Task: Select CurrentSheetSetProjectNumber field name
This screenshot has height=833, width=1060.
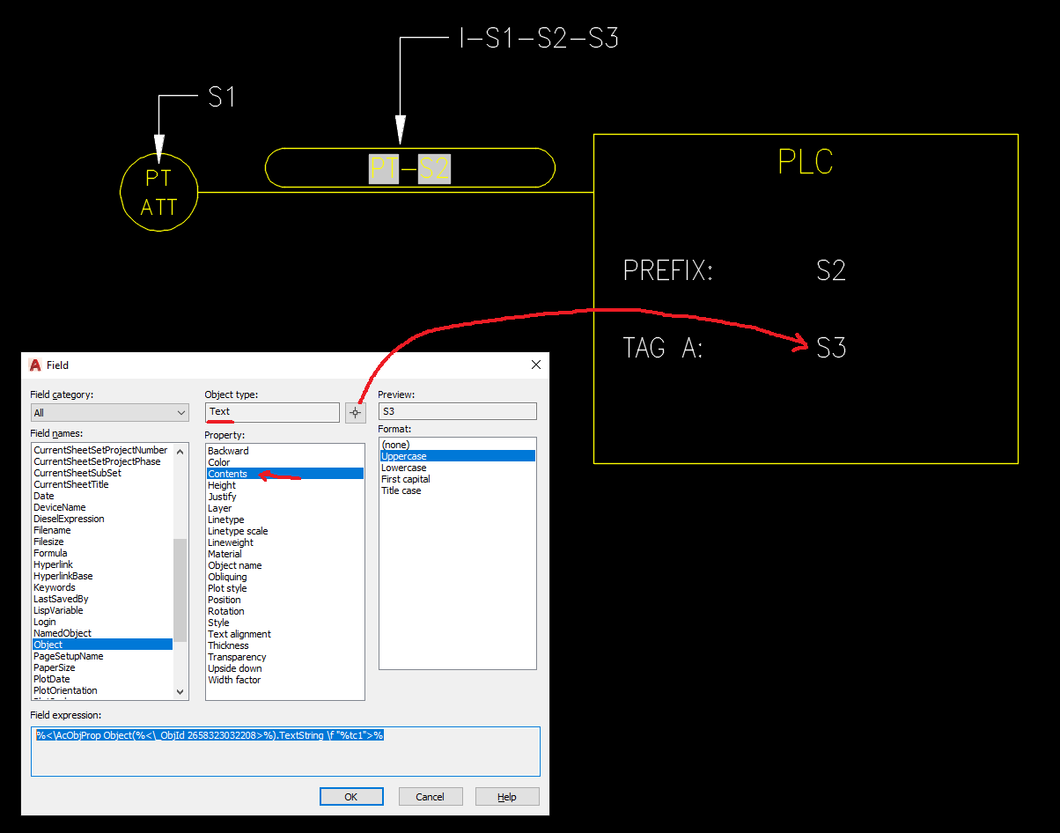Action: [x=100, y=450]
